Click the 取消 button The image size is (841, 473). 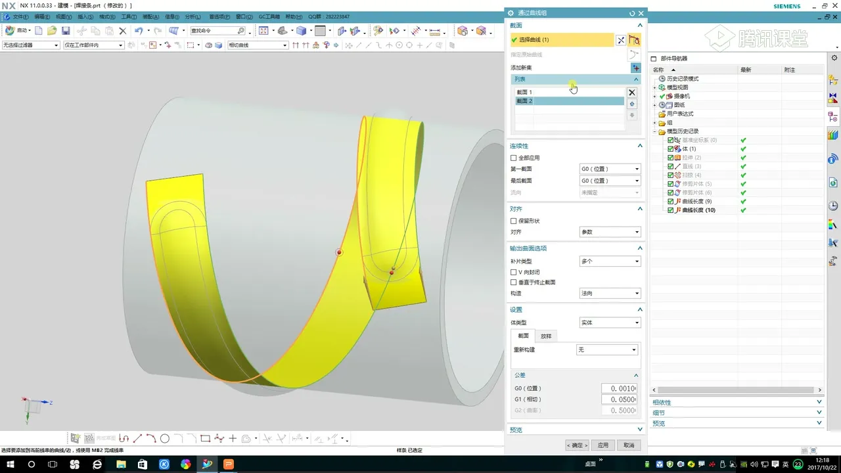[x=629, y=445]
